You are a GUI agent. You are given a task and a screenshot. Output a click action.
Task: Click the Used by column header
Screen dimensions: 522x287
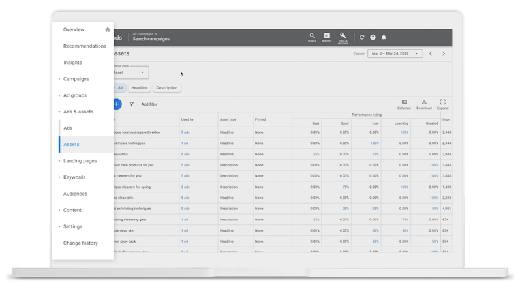coord(187,119)
